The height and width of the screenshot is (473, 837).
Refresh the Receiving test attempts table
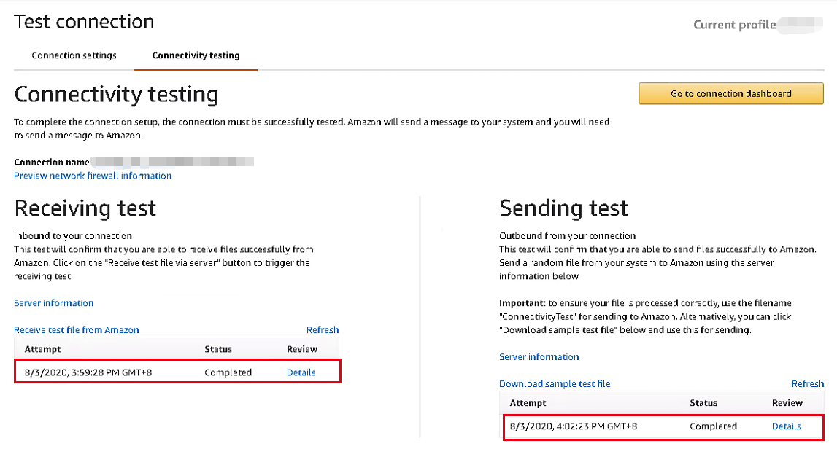tap(323, 330)
